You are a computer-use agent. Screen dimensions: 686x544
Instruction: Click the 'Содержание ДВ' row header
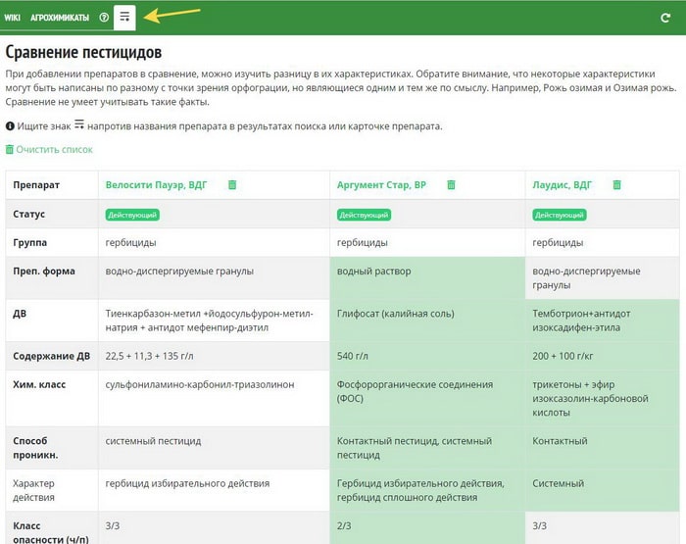52,356
